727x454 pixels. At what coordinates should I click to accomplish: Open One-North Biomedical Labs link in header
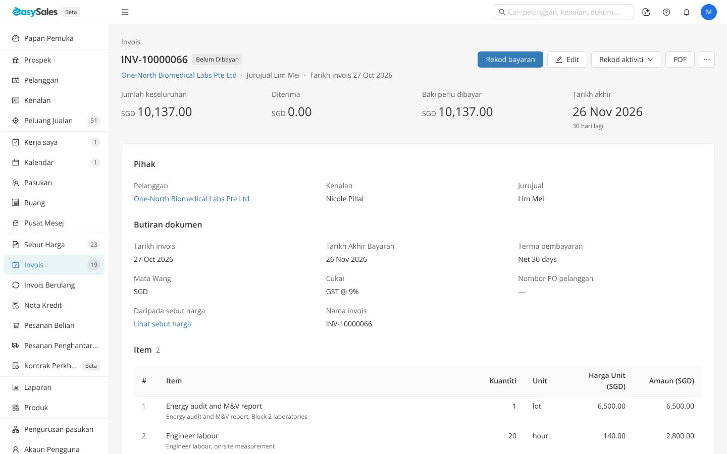point(179,75)
